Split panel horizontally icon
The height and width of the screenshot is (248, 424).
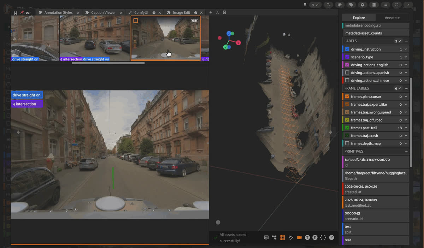217,12
